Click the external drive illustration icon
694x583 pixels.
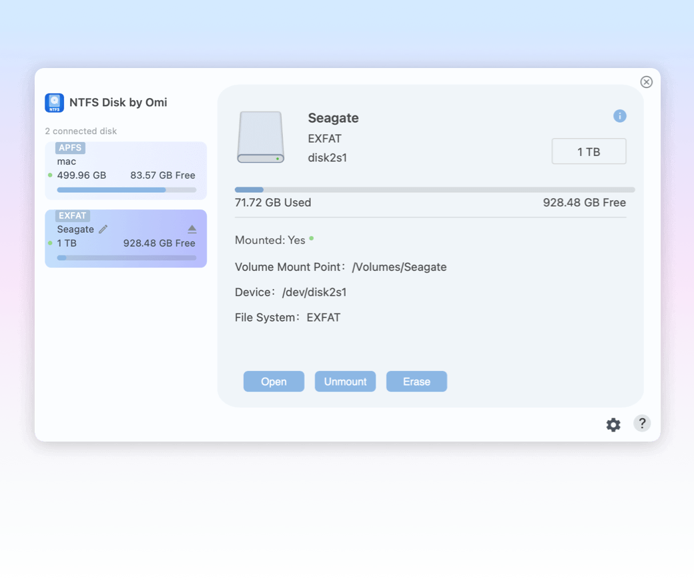pos(261,137)
